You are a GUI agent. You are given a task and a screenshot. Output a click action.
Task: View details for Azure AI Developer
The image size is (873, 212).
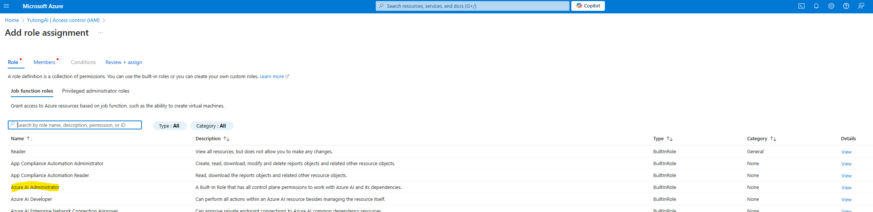[x=846, y=199]
